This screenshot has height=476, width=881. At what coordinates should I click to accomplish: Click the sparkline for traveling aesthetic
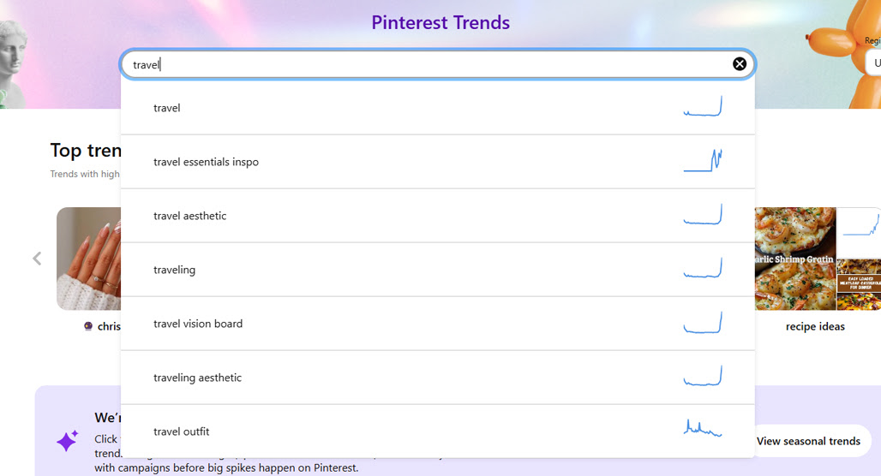tap(703, 376)
